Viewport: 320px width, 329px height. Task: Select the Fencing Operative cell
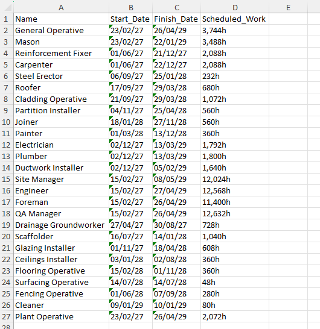(x=62, y=294)
